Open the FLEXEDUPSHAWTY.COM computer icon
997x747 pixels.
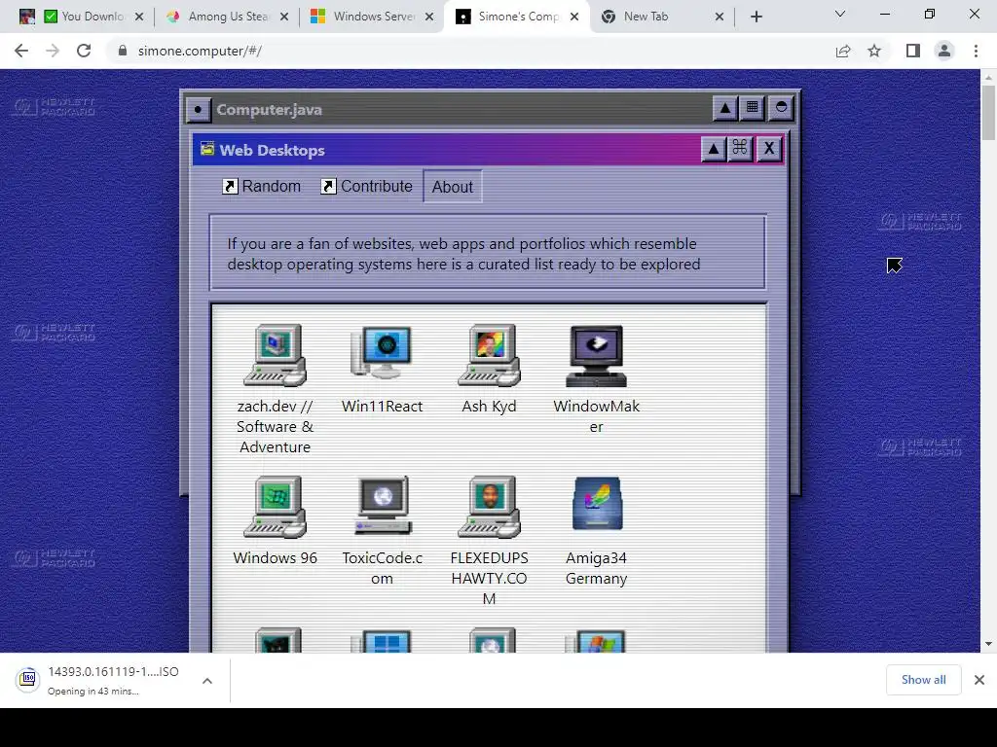[x=489, y=507]
